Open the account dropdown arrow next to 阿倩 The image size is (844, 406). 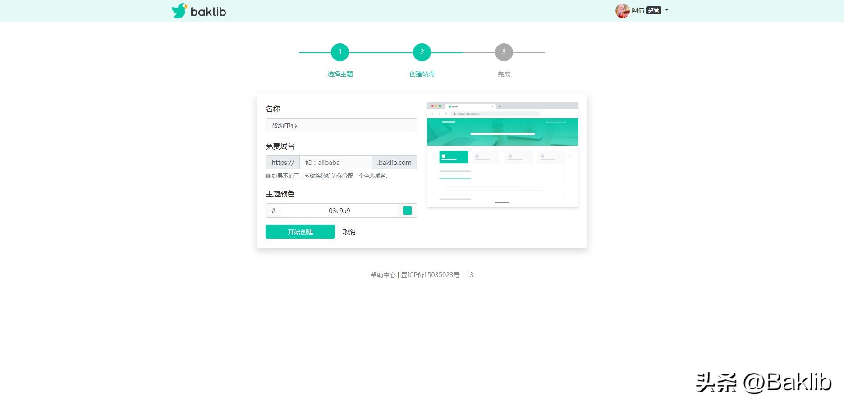(667, 10)
